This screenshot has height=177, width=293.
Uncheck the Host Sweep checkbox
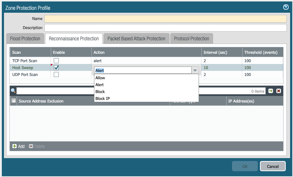point(56,68)
